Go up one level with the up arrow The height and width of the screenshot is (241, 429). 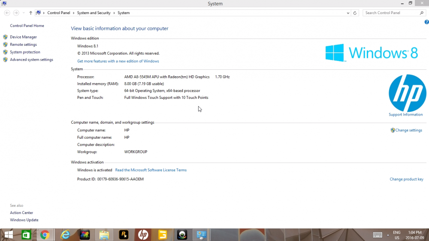pyautogui.click(x=30, y=13)
